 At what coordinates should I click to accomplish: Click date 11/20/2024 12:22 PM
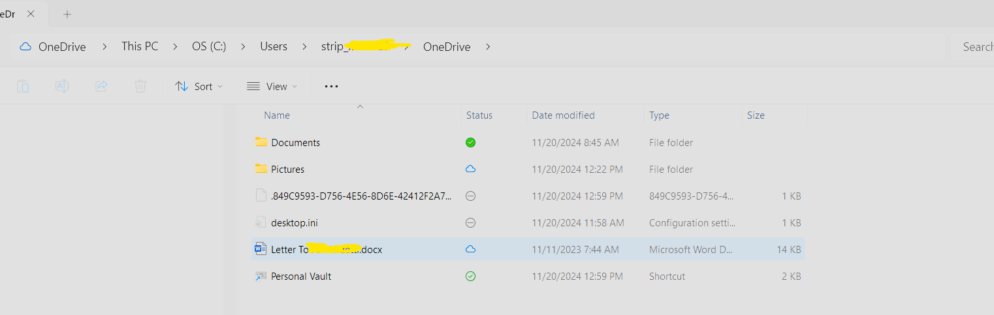pos(577,169)
